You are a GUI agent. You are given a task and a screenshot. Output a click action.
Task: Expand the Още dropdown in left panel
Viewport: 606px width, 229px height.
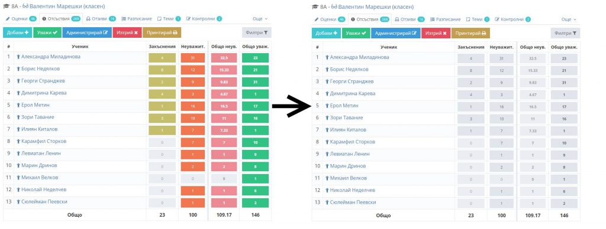coord(260,18)
